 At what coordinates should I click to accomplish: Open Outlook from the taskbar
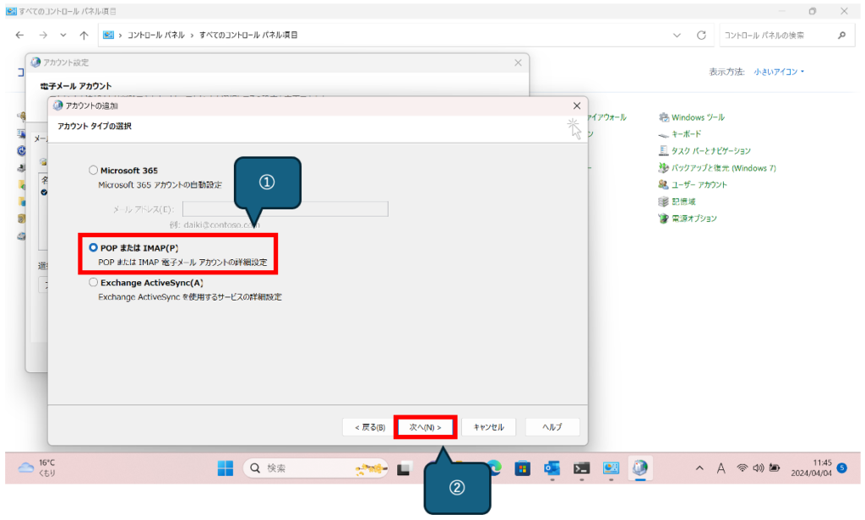pos(552,468)
